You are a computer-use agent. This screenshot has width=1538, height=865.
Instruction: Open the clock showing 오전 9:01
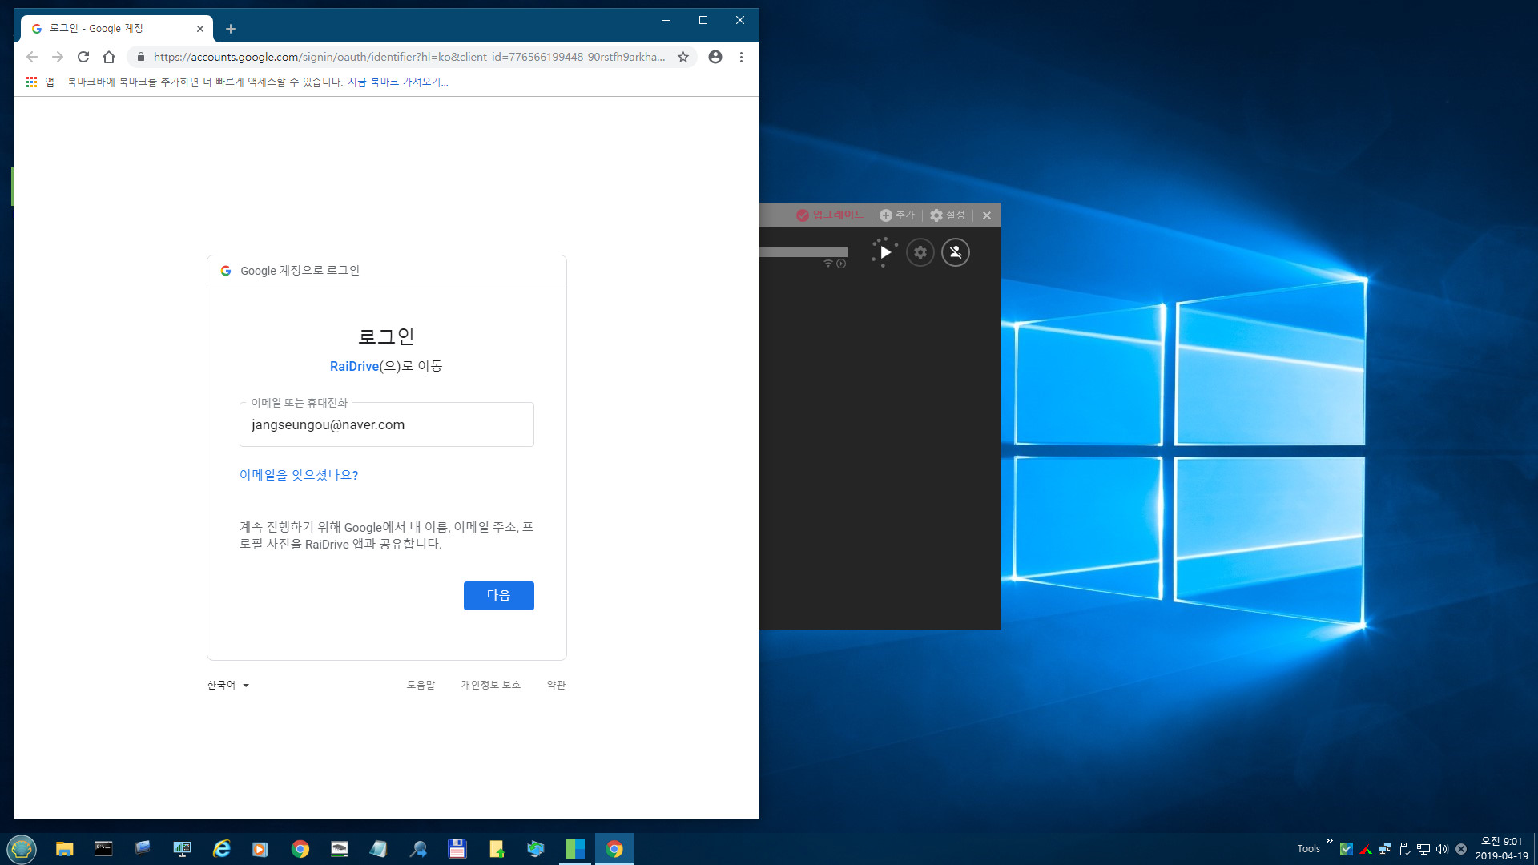tap(1502, 849)
